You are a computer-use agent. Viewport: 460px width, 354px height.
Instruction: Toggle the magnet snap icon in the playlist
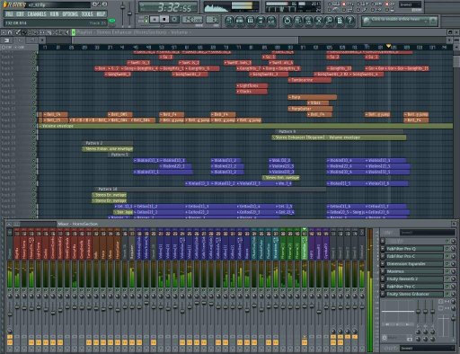point(10,32)
